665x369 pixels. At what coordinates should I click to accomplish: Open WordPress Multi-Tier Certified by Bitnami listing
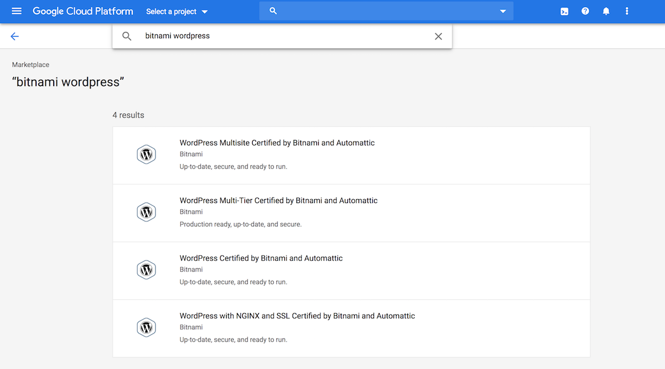click(351, 213)
